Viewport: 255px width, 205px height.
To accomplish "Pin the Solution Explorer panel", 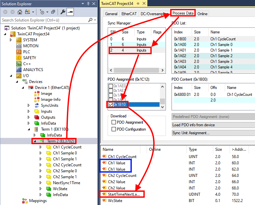I will [x=88, y=4].
